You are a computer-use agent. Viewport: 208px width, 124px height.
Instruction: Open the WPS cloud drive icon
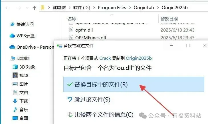(12, 36)
